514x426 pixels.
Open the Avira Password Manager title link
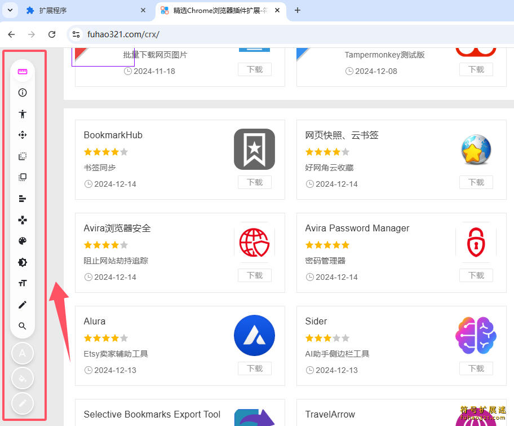pyautogui.click(x=357, y=229)
